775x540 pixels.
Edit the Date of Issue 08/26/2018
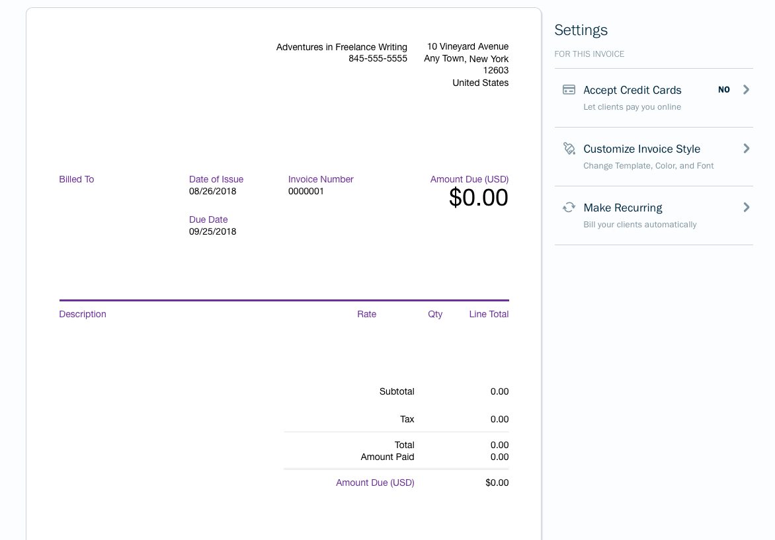coord(212,191)
